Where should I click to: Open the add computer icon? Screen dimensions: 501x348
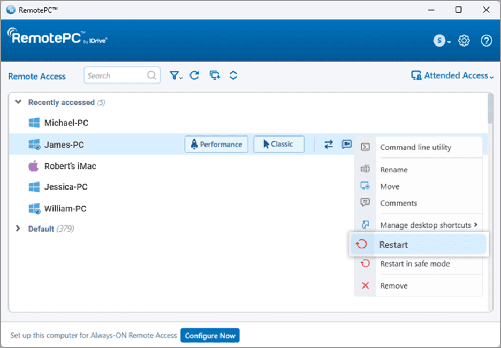[214, 75]
